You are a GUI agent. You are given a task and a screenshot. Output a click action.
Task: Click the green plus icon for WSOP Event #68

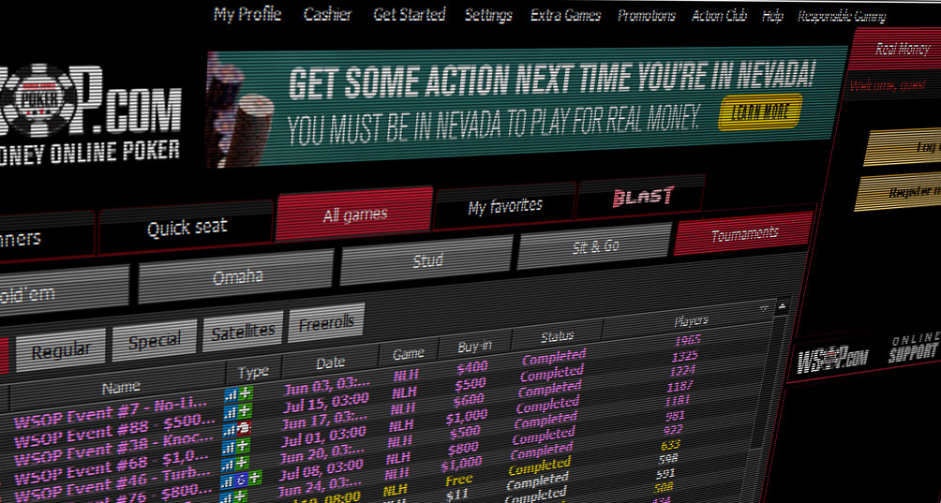coord(245,446)
